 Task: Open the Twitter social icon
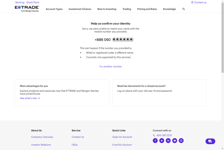click(x=162, y=141)
